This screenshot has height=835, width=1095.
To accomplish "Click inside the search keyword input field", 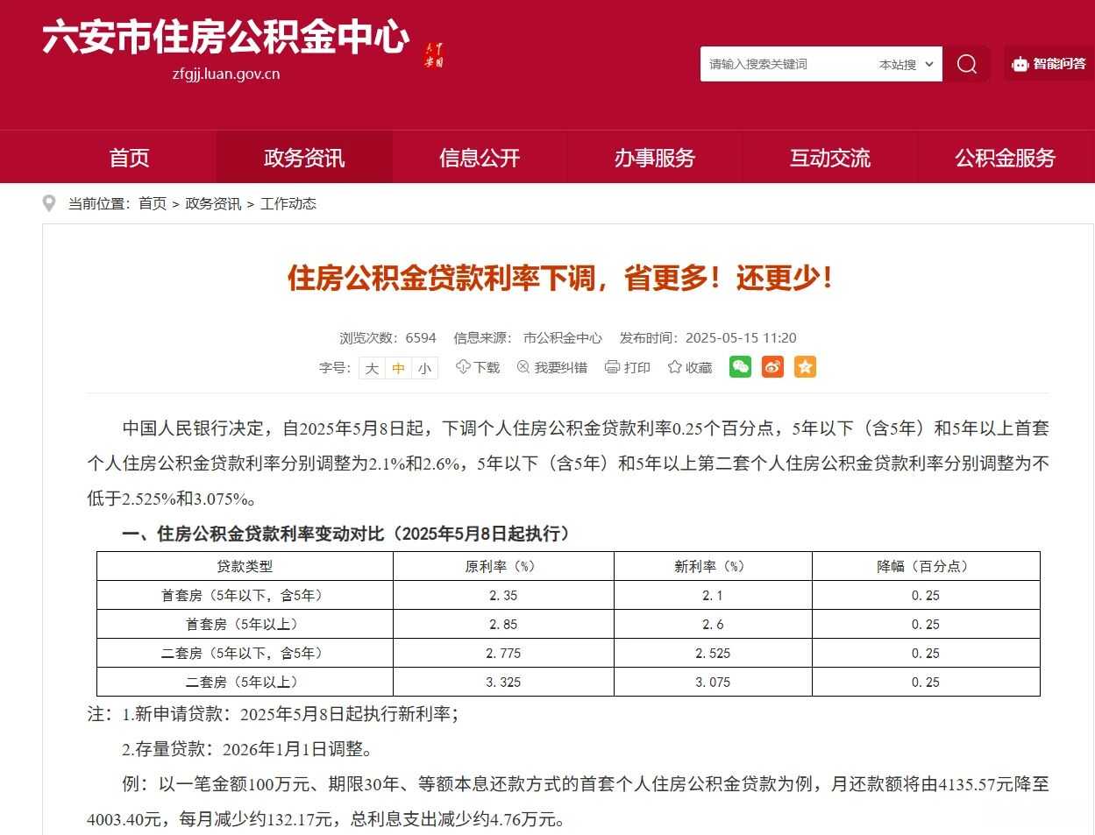I will (x=780, y=63).
